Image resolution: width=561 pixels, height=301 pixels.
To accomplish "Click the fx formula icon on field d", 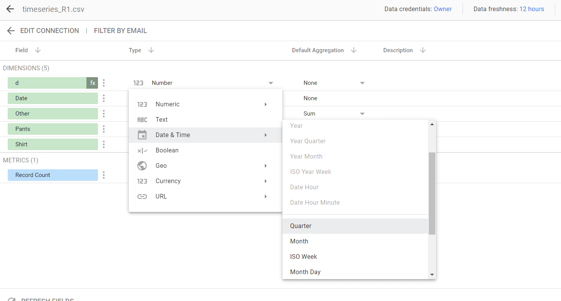I will (92, 83).
